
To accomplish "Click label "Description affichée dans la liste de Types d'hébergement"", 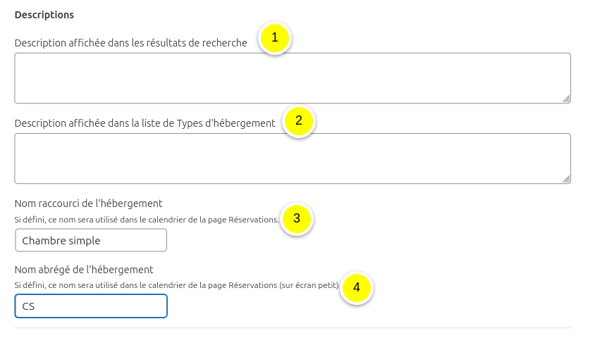I will coord(145,123).
